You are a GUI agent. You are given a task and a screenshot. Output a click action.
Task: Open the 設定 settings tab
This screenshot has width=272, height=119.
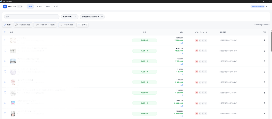click(48, 6)
